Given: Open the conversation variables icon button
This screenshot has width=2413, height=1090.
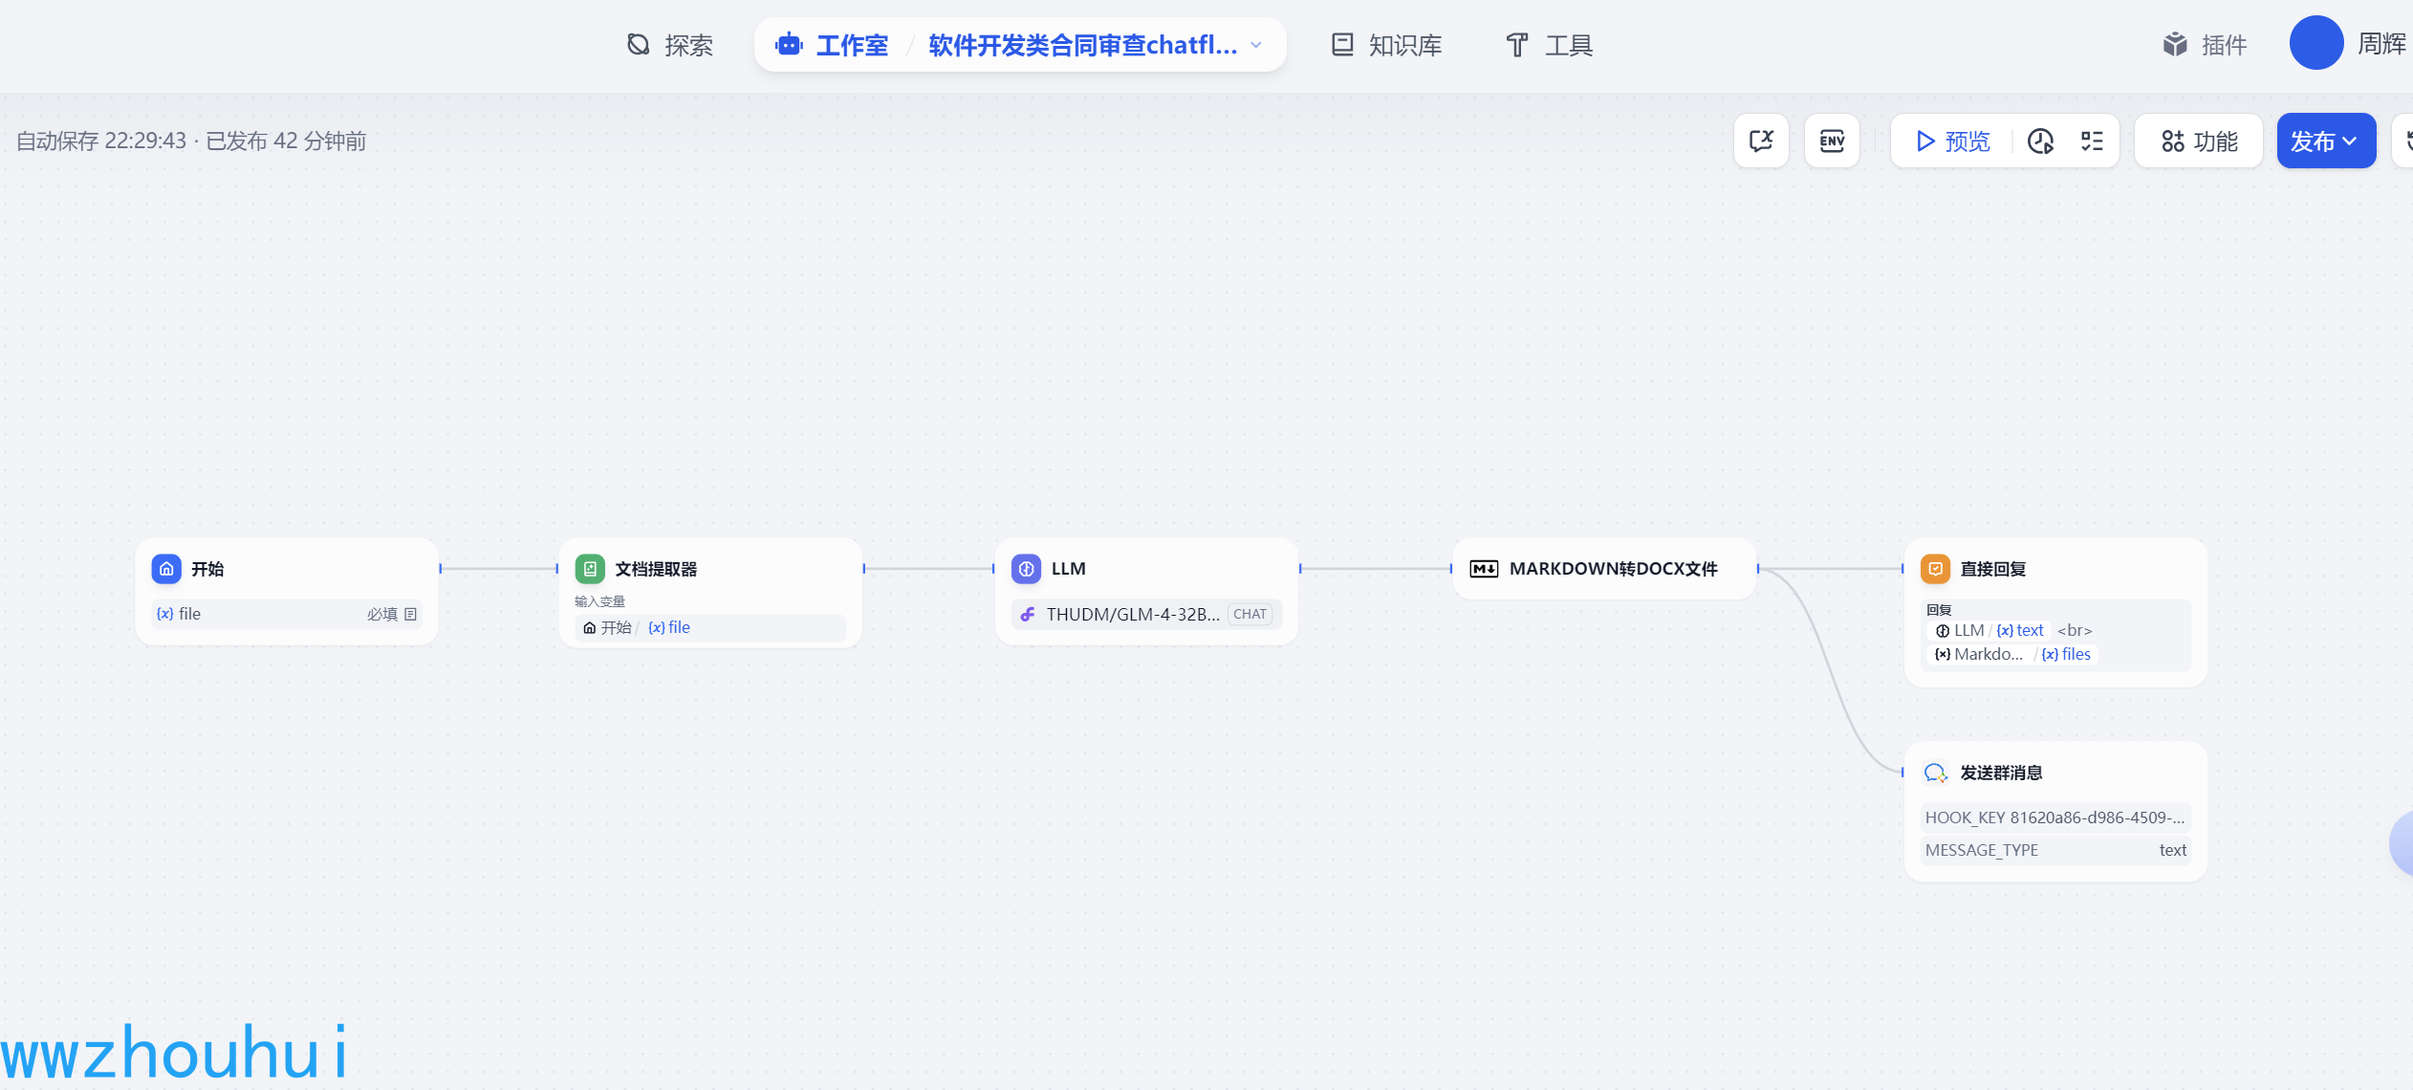Looking at the screenshot, I should [1761, 142].
